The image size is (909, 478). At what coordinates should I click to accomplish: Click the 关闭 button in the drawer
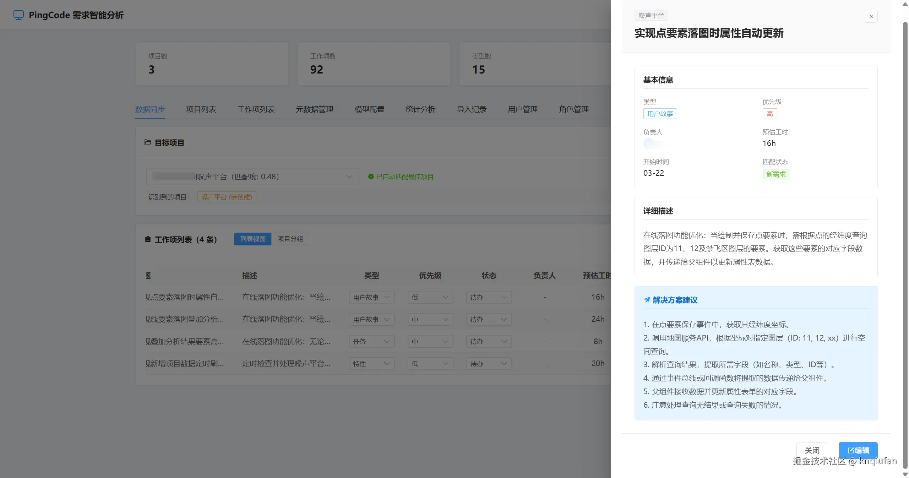[x=812, y=450]
